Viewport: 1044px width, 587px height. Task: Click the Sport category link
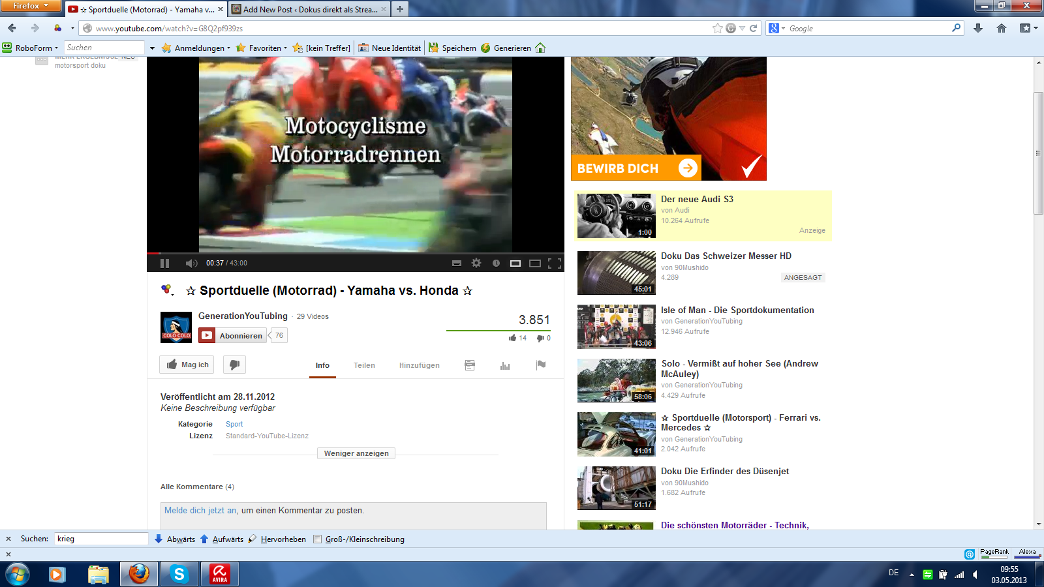[x=234, y=424]
